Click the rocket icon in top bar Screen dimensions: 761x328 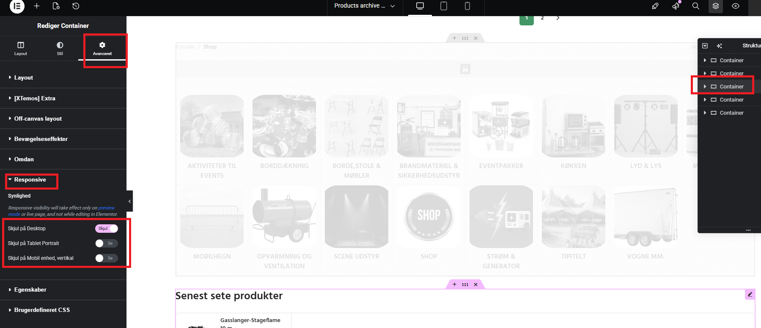coord(655,6)
